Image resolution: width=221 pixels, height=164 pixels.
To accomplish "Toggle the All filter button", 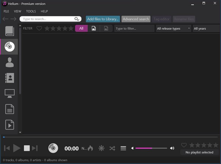I will coord(81,28).
